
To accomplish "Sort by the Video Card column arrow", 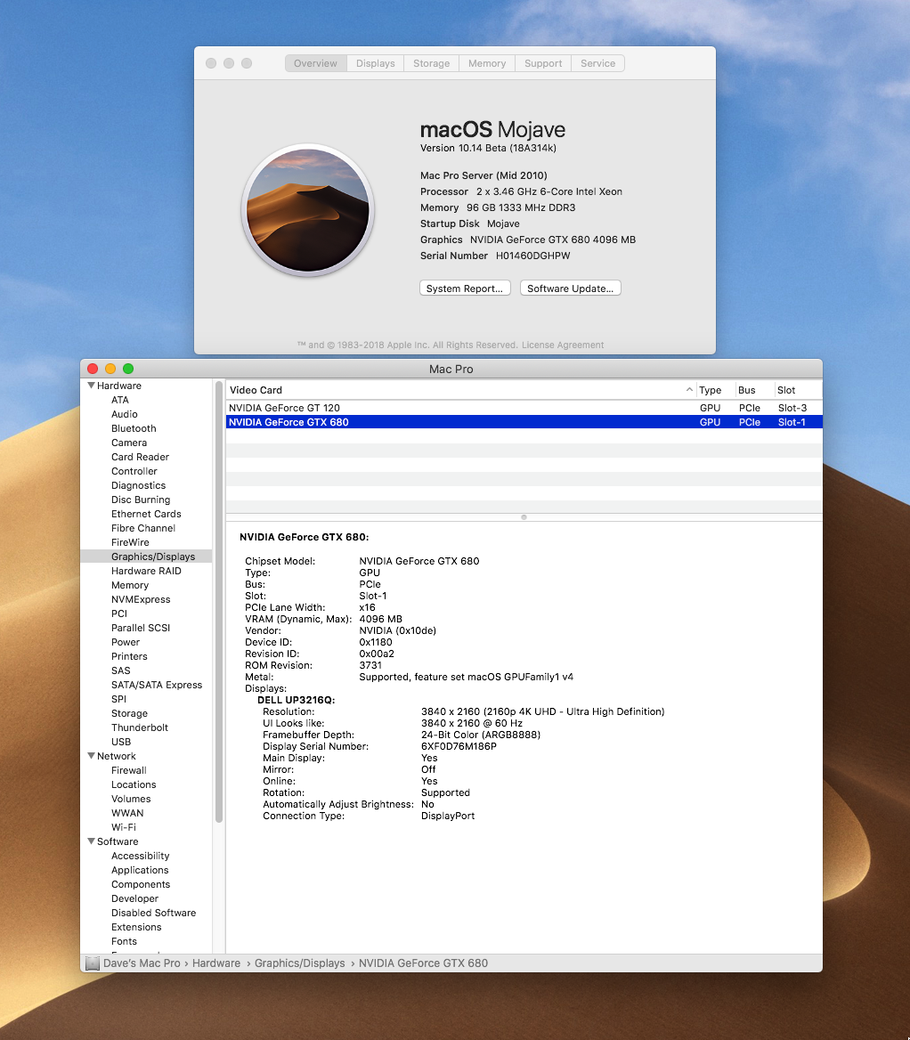I will tap(689, 390).
